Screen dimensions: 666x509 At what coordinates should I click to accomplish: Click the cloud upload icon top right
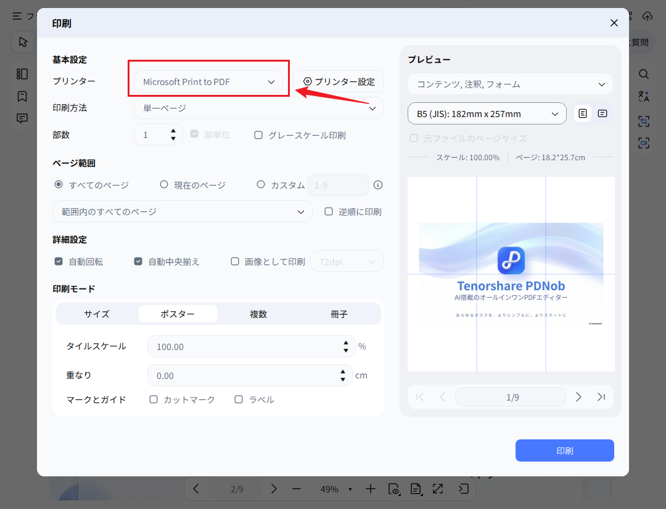pyautogui.click(x=647, y=16)
